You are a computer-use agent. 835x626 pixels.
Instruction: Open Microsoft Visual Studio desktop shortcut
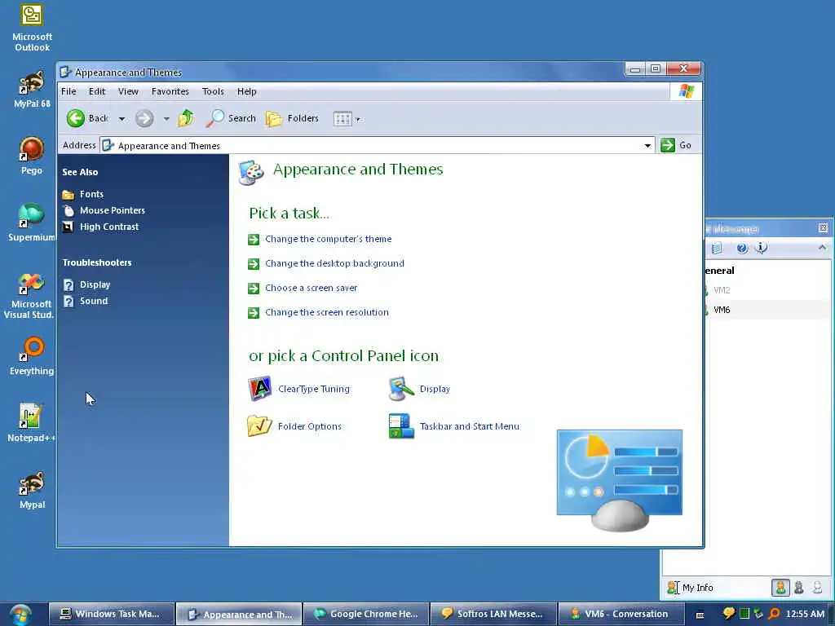29,295
